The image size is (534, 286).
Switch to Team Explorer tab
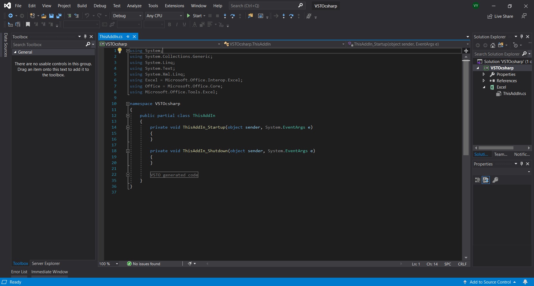click(x=501, y=154)
